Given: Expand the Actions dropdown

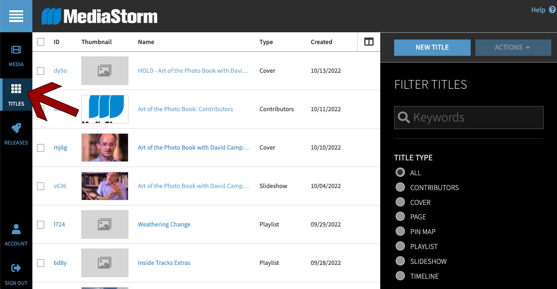Looking at the screenshot, I should pos(513,47).
